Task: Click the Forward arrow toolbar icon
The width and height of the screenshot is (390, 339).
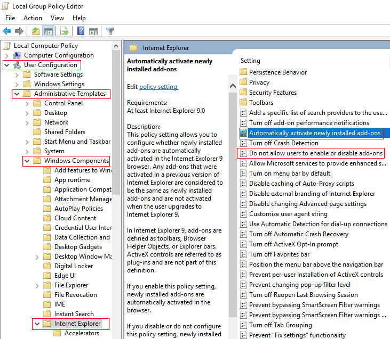Action: coord(19,31)
